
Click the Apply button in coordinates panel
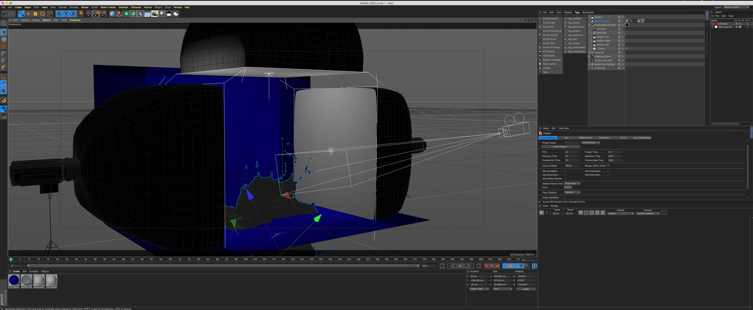(526, 289)
